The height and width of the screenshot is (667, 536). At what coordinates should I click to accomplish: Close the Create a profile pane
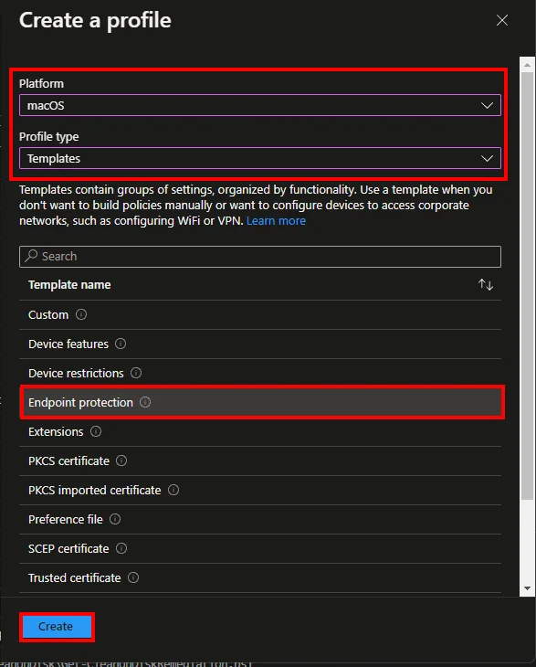(502, 20)
